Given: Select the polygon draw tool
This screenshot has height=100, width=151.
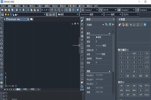Looking at the screenshot, I should click(1, 32).
